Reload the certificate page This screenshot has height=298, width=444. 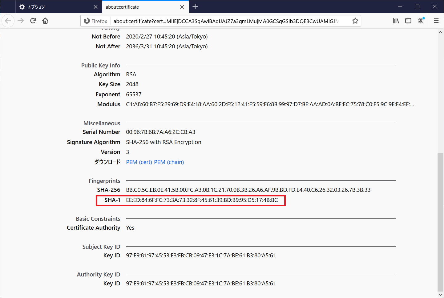coord(33,21)
